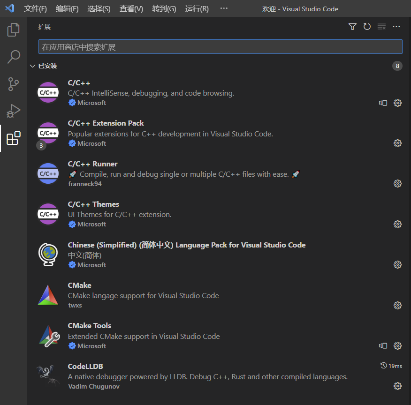Image resolution: width=411 pixels, height=405 pixels.
Task: Click the installed count badge 8
Action: 397,66
